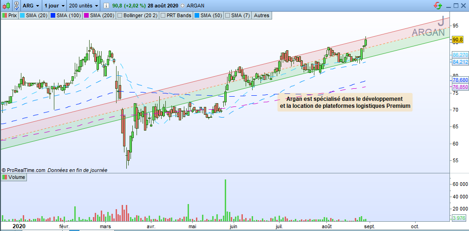Viewport: 469px width, 231px height.
Task: Click the févr. label on time axis
Action: (64, 226)
